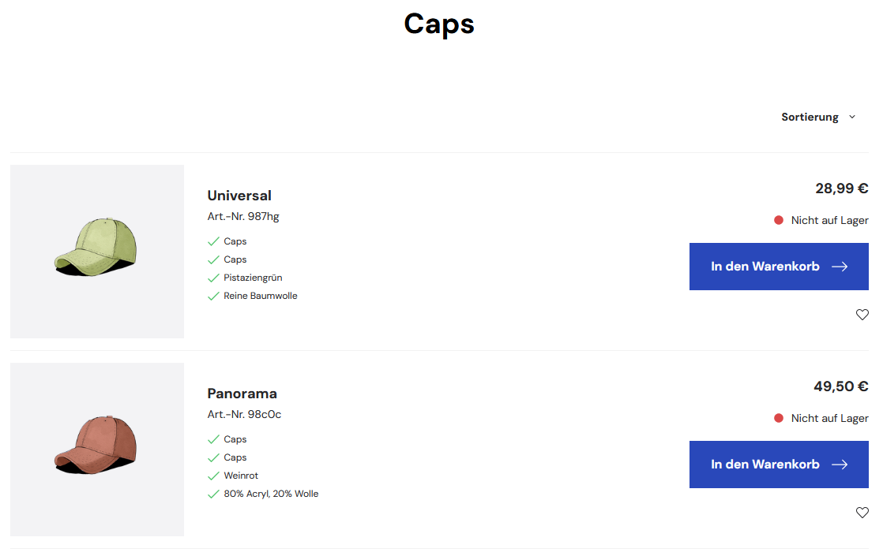Add Panorama cap to Warenkorb
Image resolution: width=883 pixels, height=556 pixels.
click(x=779, y=465)
